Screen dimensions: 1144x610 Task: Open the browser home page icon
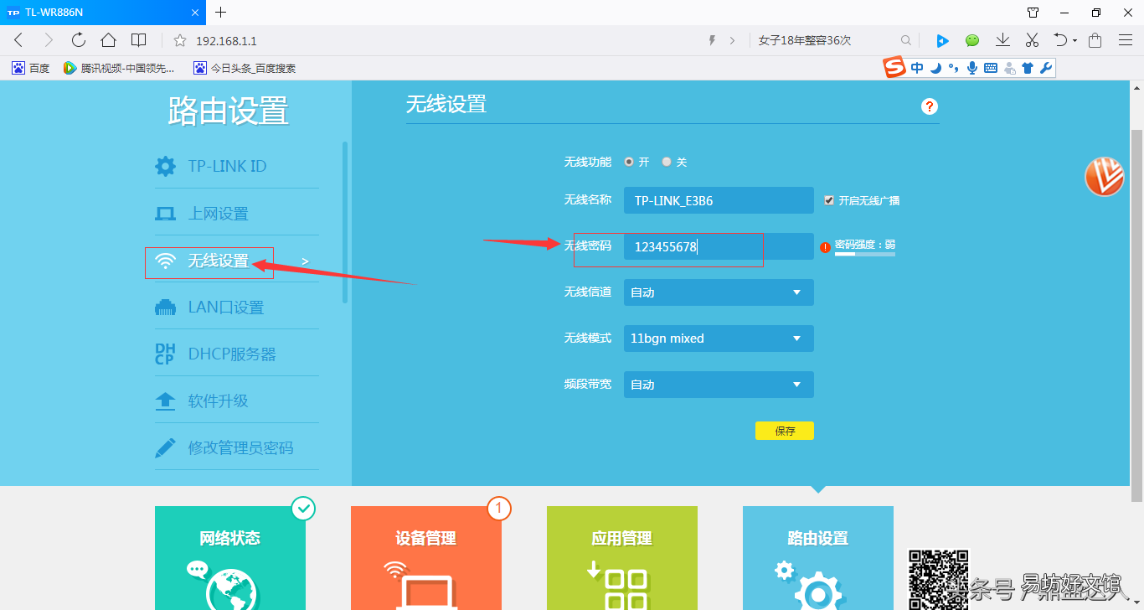[x=108, y=40]
